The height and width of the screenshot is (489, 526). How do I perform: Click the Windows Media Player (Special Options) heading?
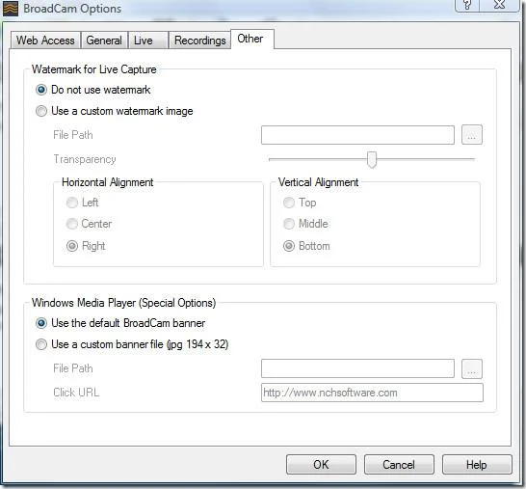coord(123,303)
